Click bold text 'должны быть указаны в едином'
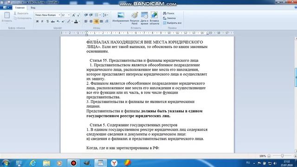 [x=172, y=111]
